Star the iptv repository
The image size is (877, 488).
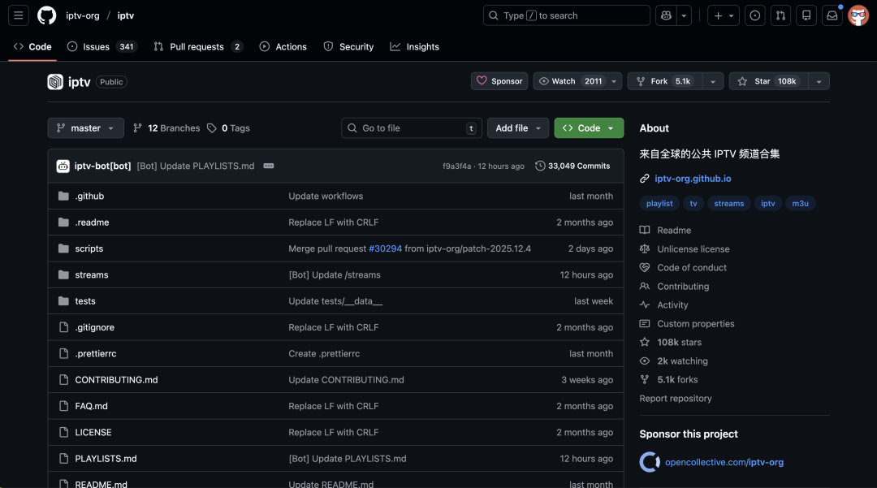[x=768, y=82]
